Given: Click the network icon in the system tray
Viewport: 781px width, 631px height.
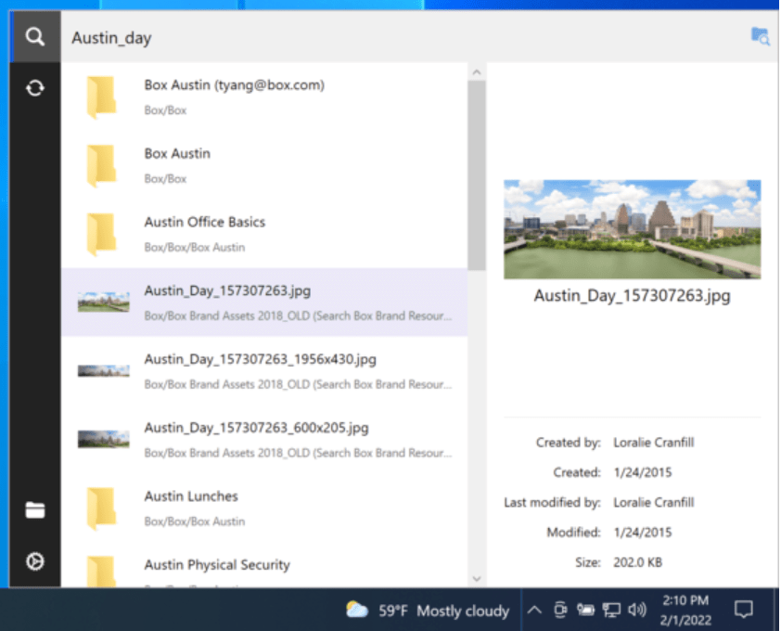Looking at the screenshot, I should click(x=611, y=610).
